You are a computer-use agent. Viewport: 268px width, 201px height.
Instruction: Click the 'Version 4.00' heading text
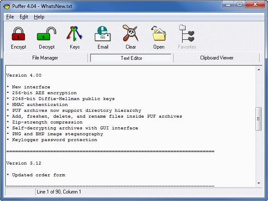[24, 75]
